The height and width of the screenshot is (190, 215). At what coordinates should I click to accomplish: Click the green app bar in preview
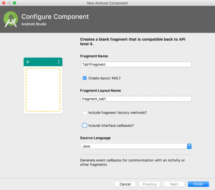(x=43, y=62)
